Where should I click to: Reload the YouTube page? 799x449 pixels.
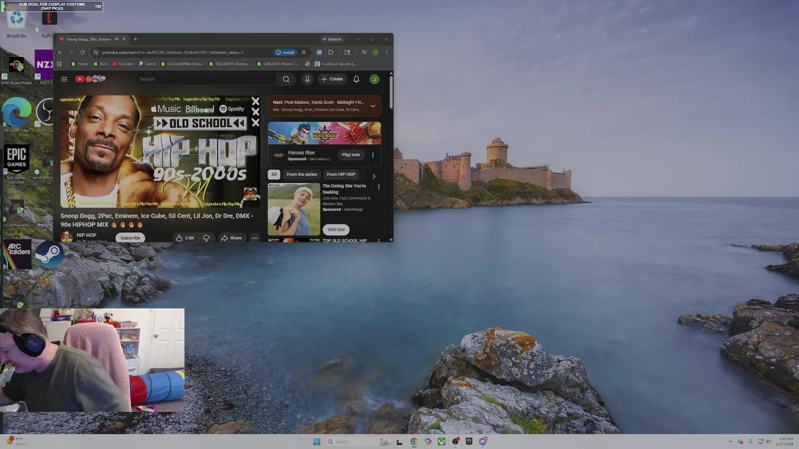click(82, 52)
